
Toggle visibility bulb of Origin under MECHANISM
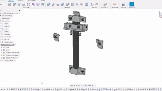pos(2,47)
